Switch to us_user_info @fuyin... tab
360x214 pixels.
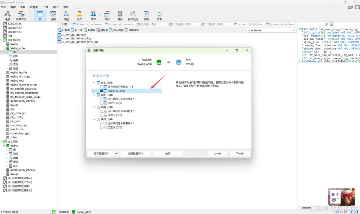[x=249, y=25]
